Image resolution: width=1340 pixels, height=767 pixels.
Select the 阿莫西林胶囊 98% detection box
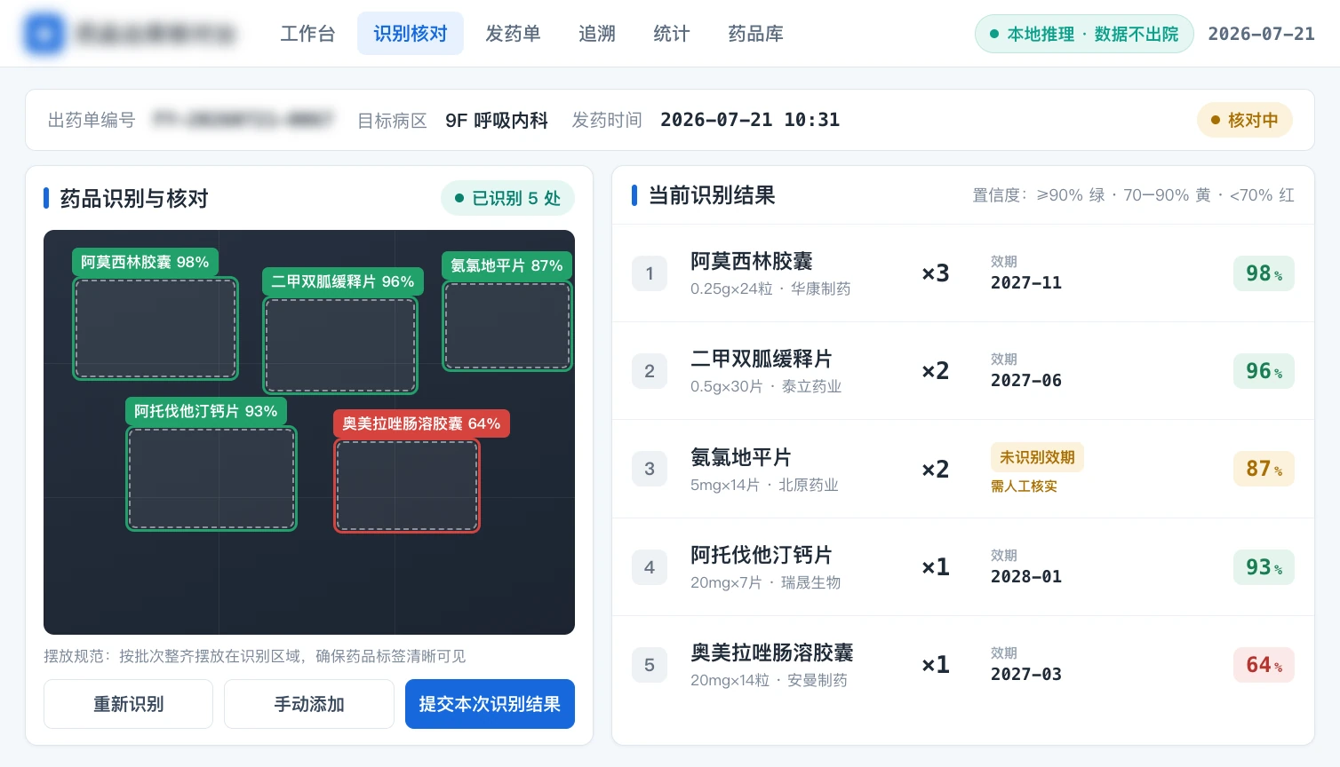pos(156,328)
